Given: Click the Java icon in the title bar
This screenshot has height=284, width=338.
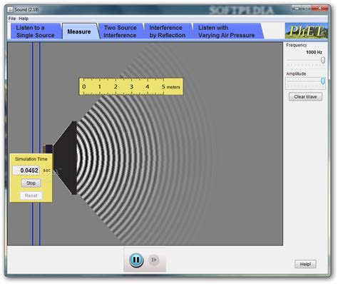Looking at the screenshot, I should pyautogui.click(x=10, y=9).
